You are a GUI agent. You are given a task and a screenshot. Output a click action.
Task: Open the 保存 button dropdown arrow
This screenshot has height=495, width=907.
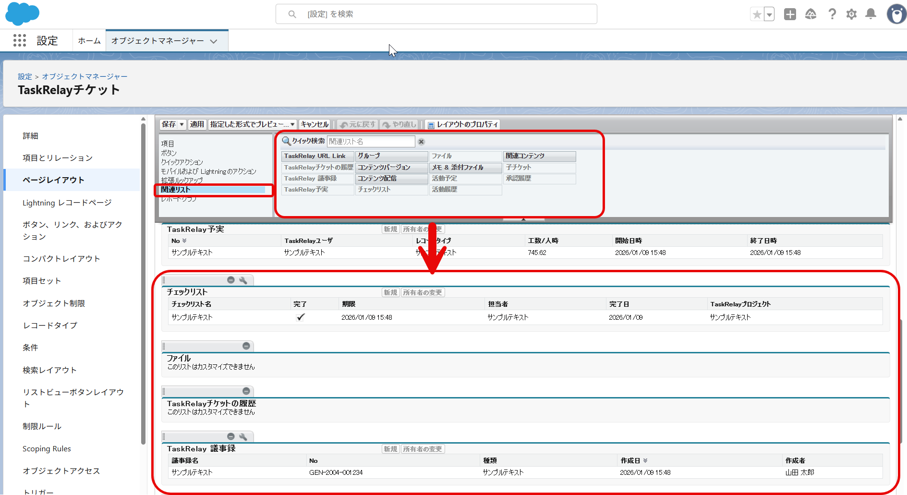point(182,124)
